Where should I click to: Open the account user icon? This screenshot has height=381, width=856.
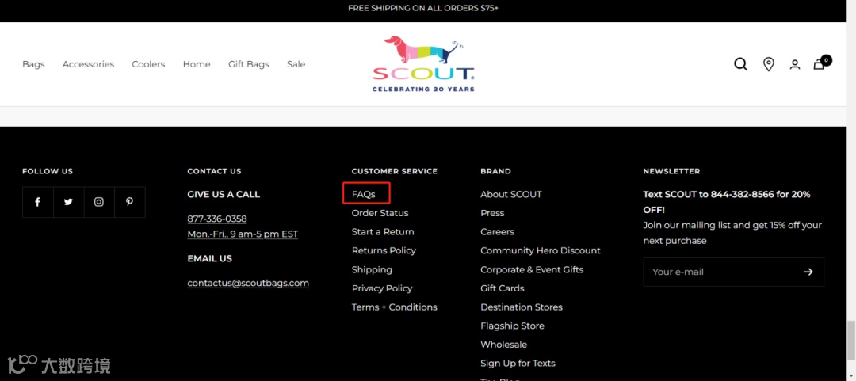795,64
